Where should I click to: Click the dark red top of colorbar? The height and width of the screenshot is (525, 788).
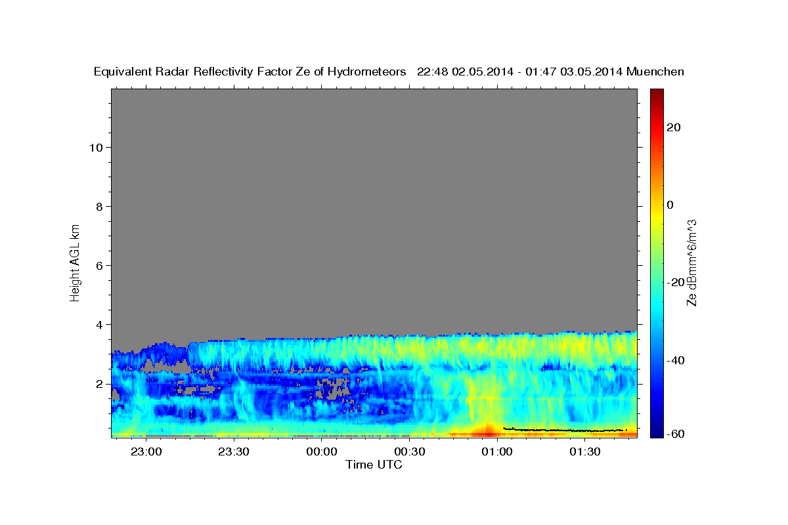pyautogui.click(x=657, y=93)
